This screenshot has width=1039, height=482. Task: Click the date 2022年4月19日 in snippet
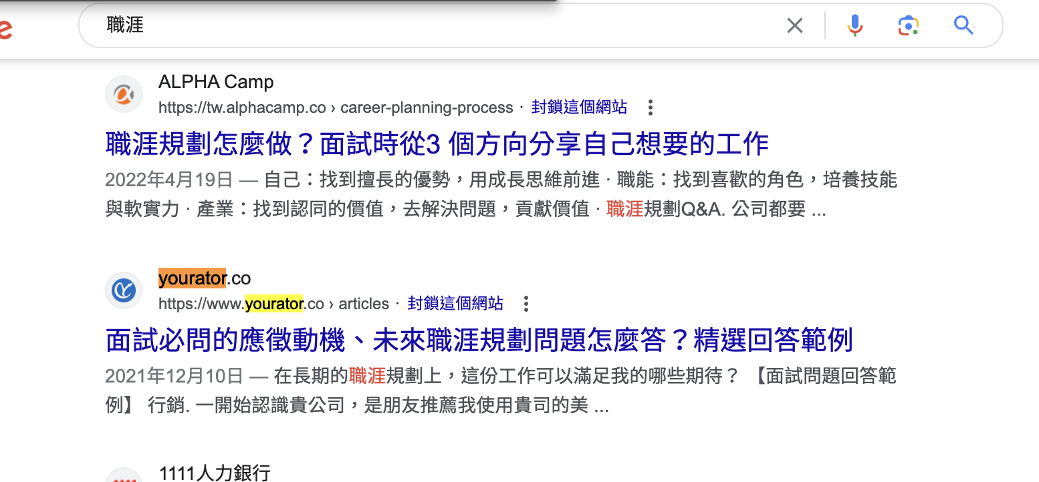coord(169,180)
